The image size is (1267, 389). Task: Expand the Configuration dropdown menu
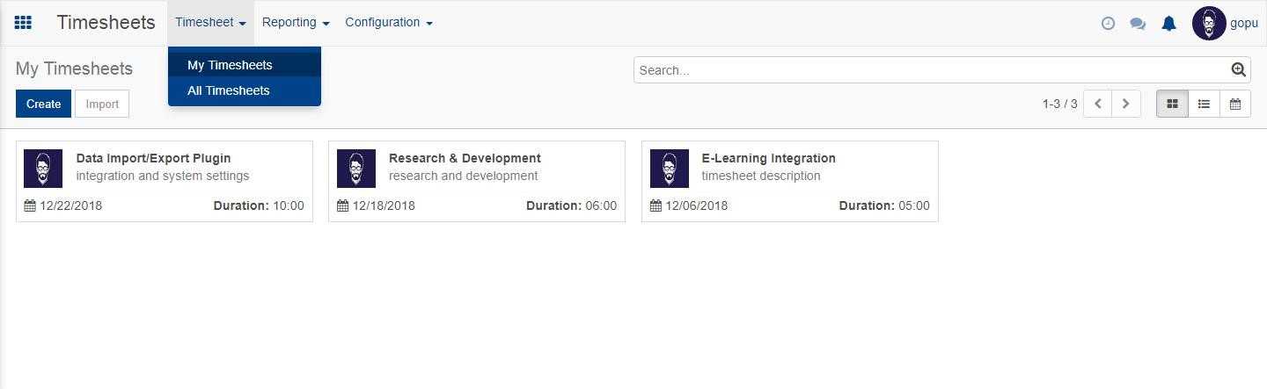pyautogui.click(x=388, y=23)
